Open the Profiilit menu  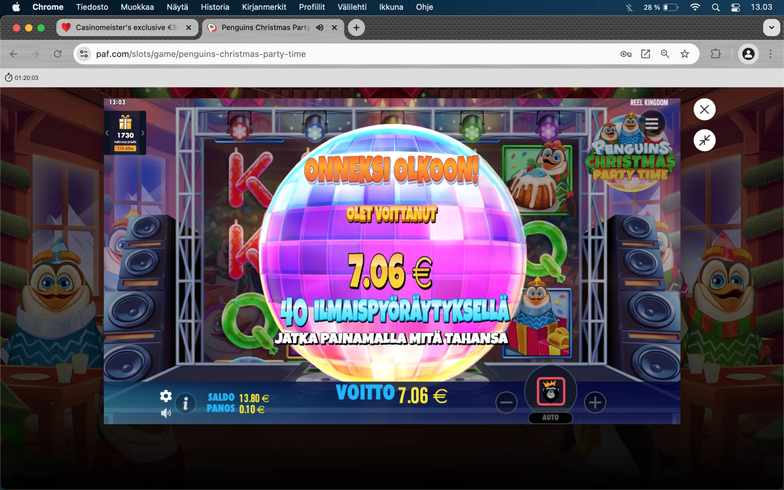click(312, 7)
